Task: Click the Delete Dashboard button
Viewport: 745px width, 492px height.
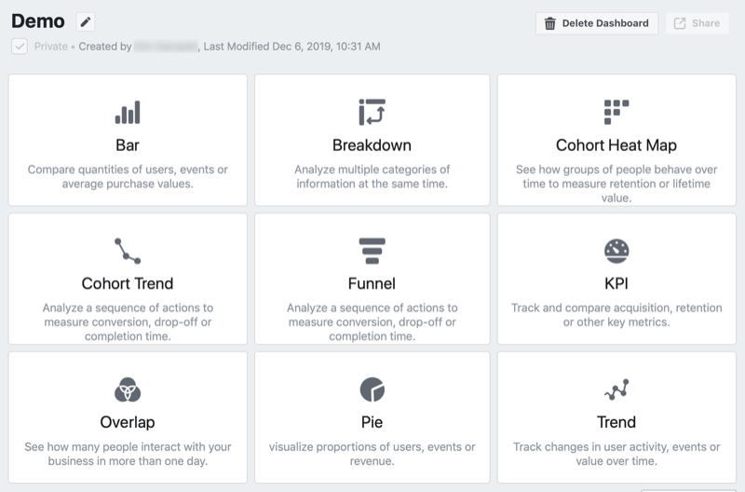Action: [597, 23]
